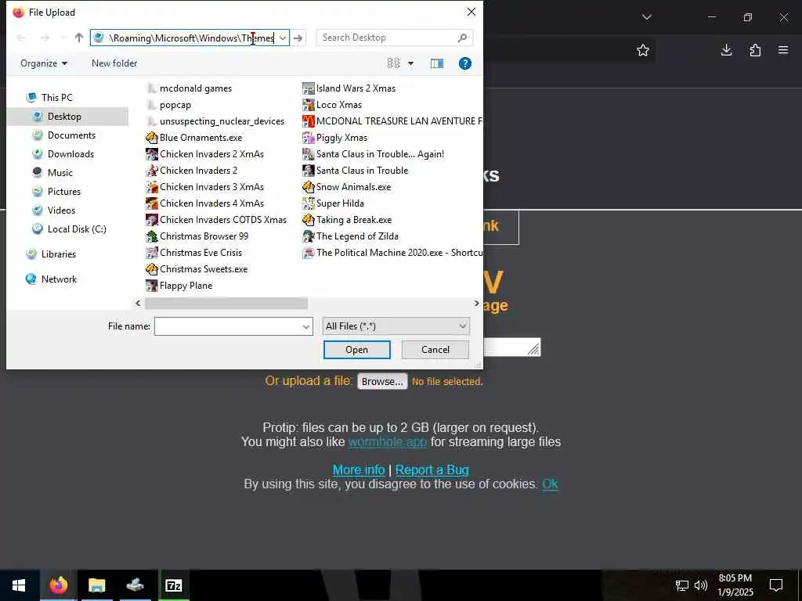
Task: Toggle the preview pane icon
Action: 437,63
